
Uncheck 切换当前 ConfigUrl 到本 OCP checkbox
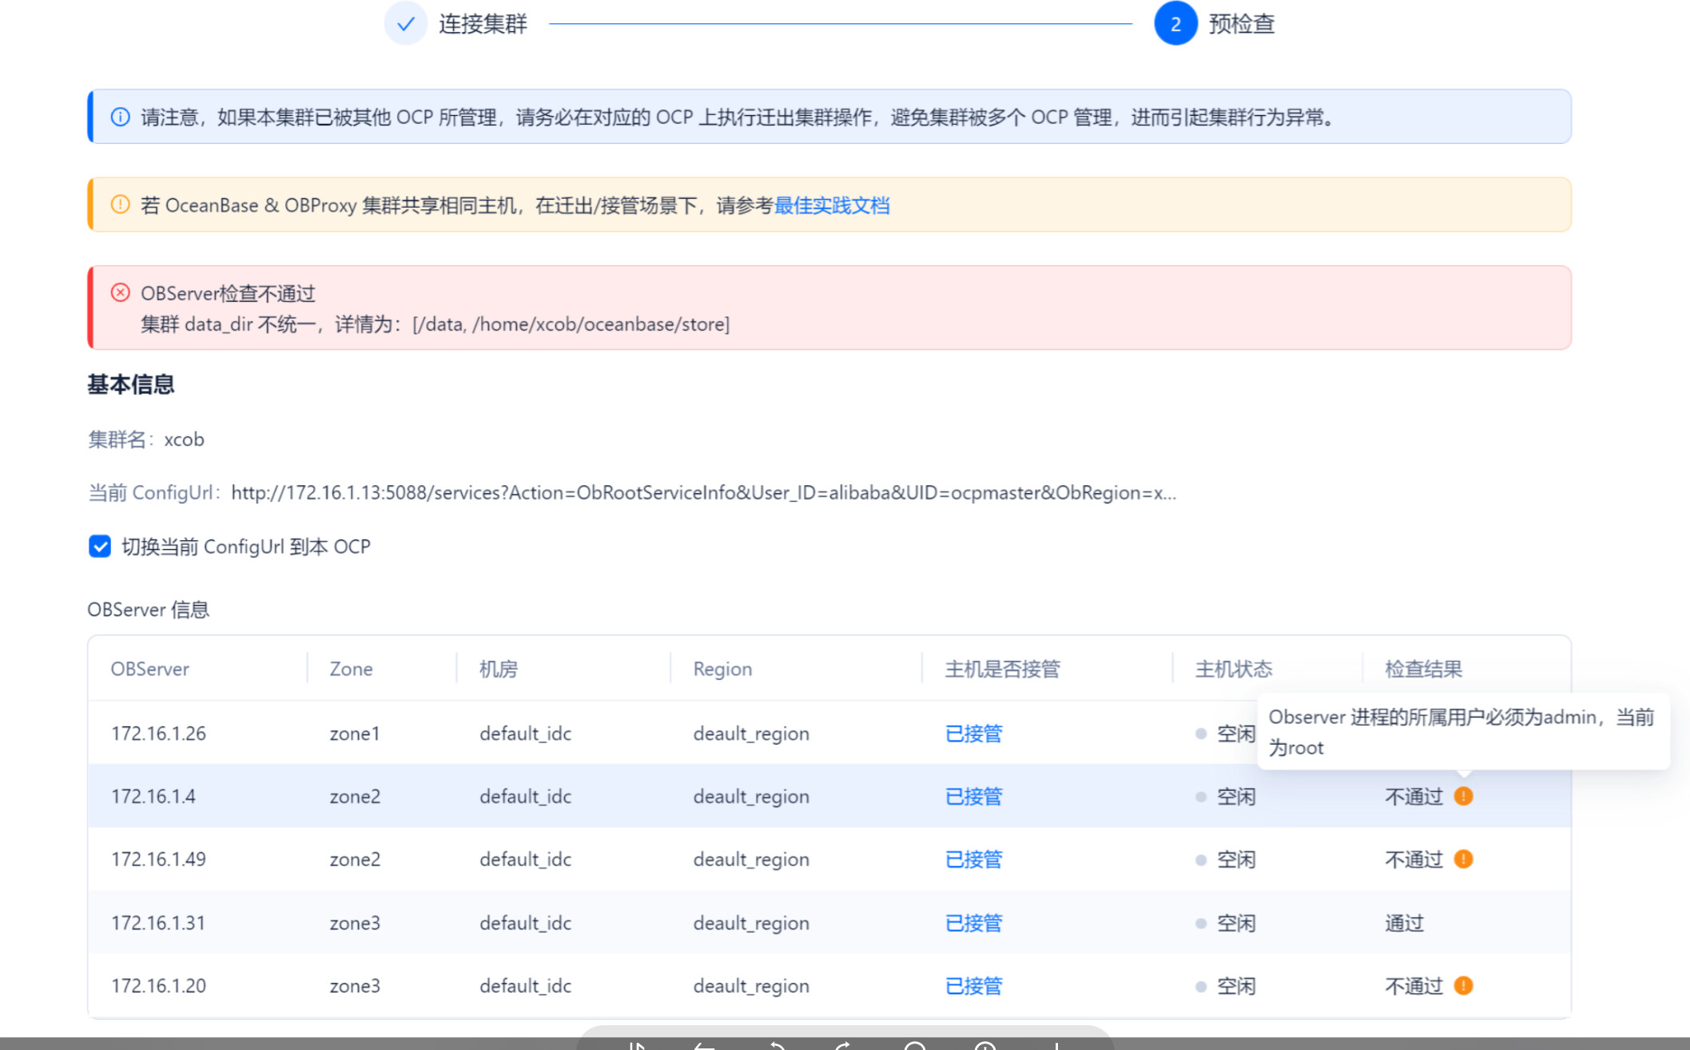pos(100,547)
